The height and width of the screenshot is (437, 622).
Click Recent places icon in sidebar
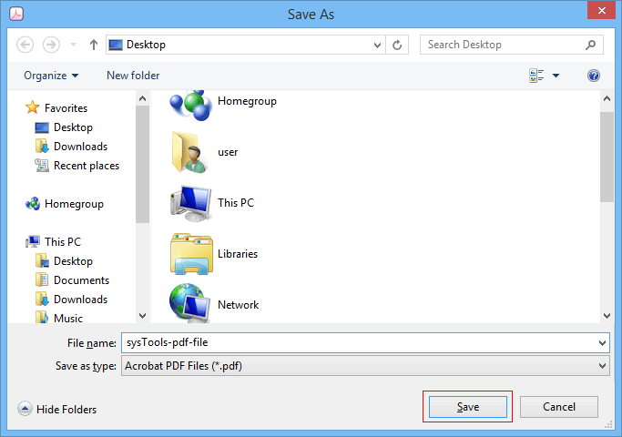[x=42, y=165]
